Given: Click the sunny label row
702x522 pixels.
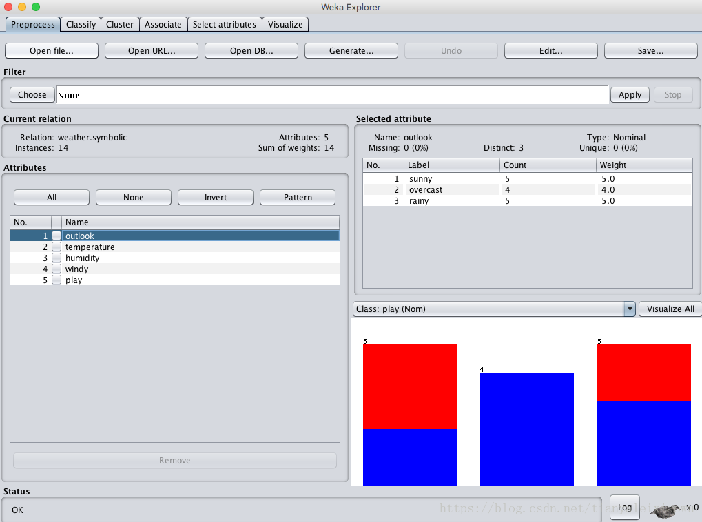Looking at the screenshot, I should tap(528, 178).
